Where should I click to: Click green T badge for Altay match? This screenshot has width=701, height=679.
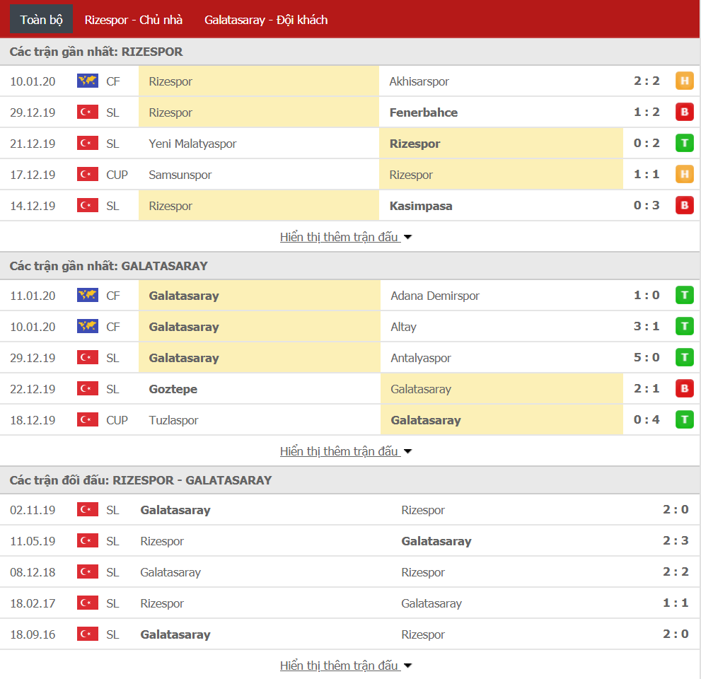pyautogui.click(x=685, y=326)
